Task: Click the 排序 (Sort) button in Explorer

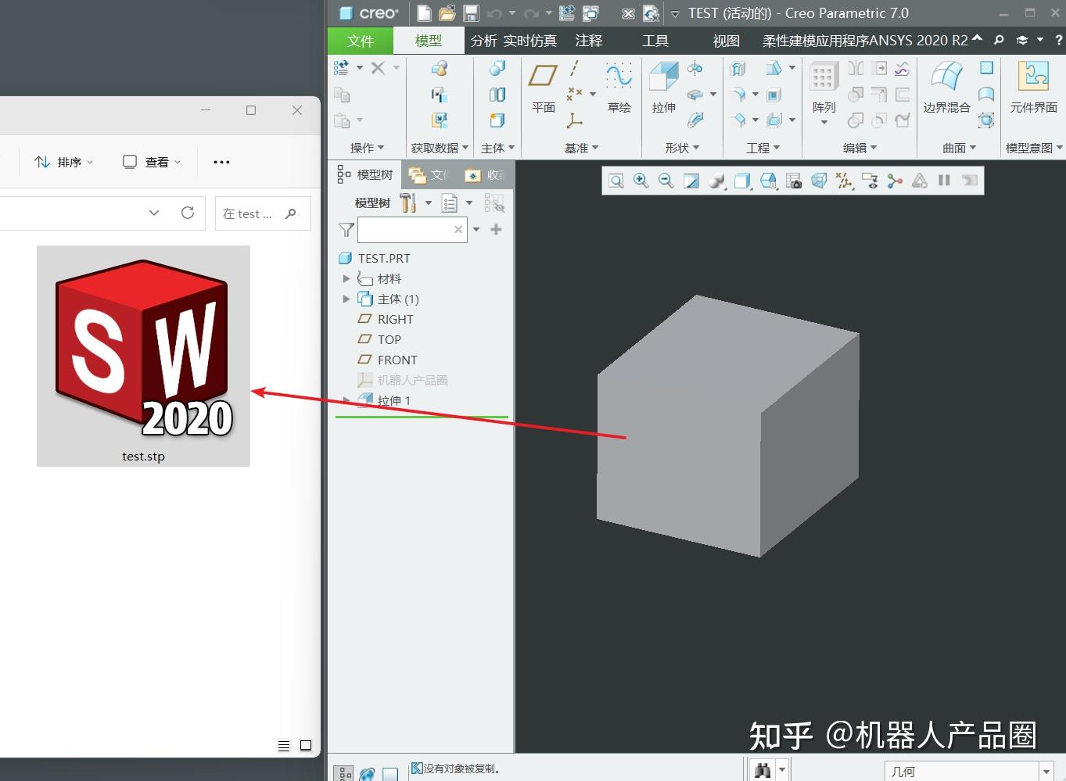Action: (x=63, y=162)
